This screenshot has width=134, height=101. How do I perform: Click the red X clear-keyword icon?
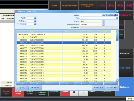click(x=115, y=15)
